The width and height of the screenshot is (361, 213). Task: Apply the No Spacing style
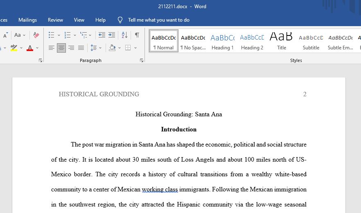tap(193, 41)
